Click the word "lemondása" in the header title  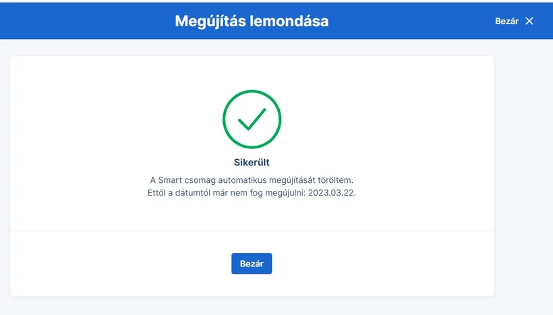coord(292,21)
